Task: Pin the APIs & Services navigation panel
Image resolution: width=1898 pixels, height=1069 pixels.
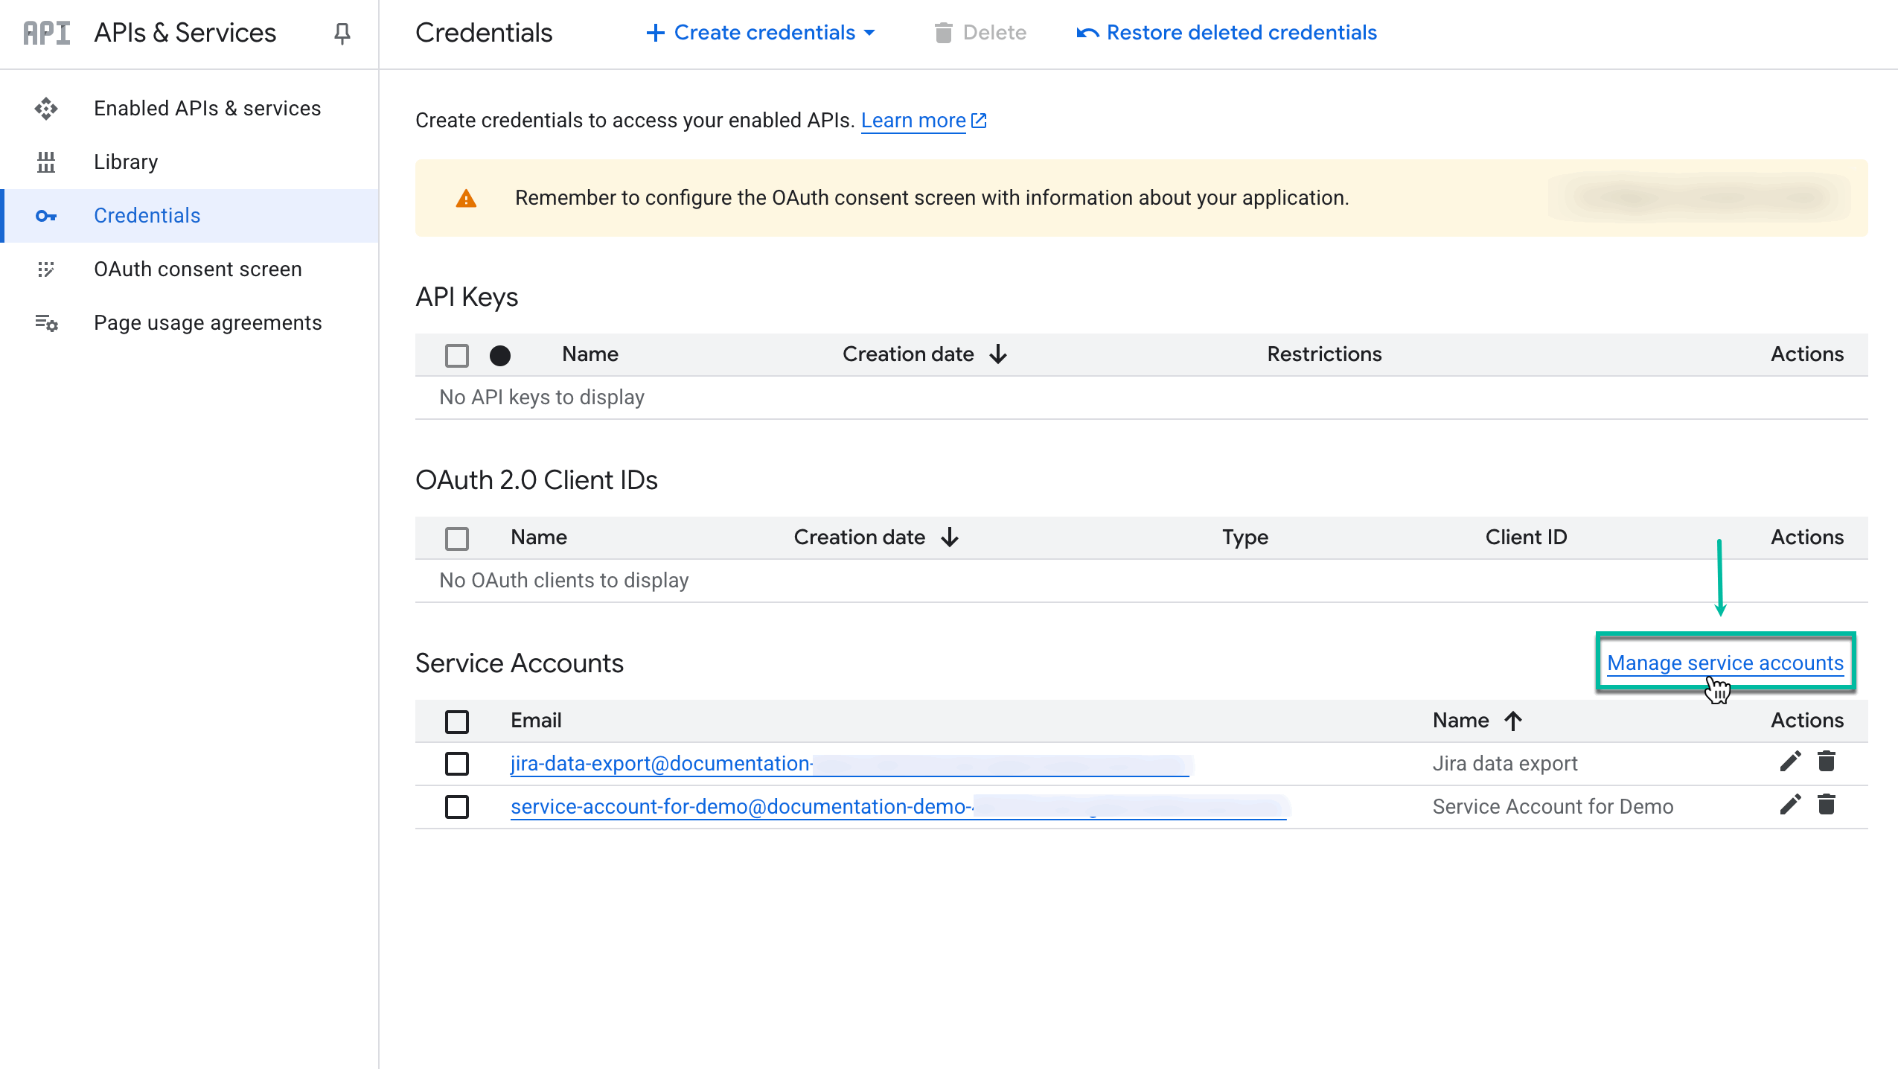Action: (341, 33)
